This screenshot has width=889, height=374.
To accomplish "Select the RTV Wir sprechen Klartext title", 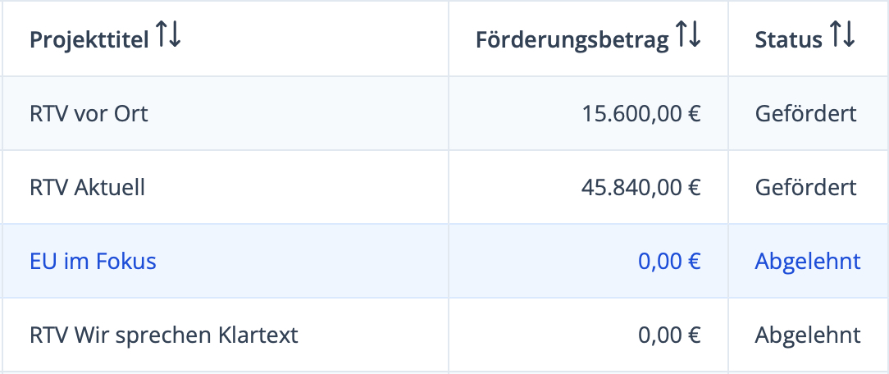I will (164, 335).
